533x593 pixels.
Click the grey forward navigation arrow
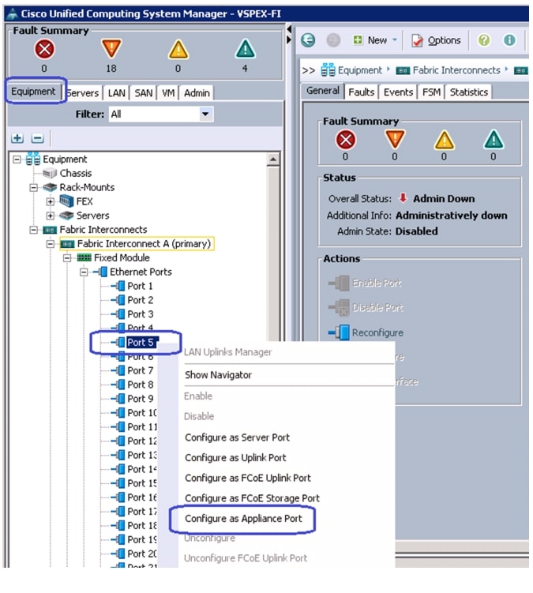(333, 40)
